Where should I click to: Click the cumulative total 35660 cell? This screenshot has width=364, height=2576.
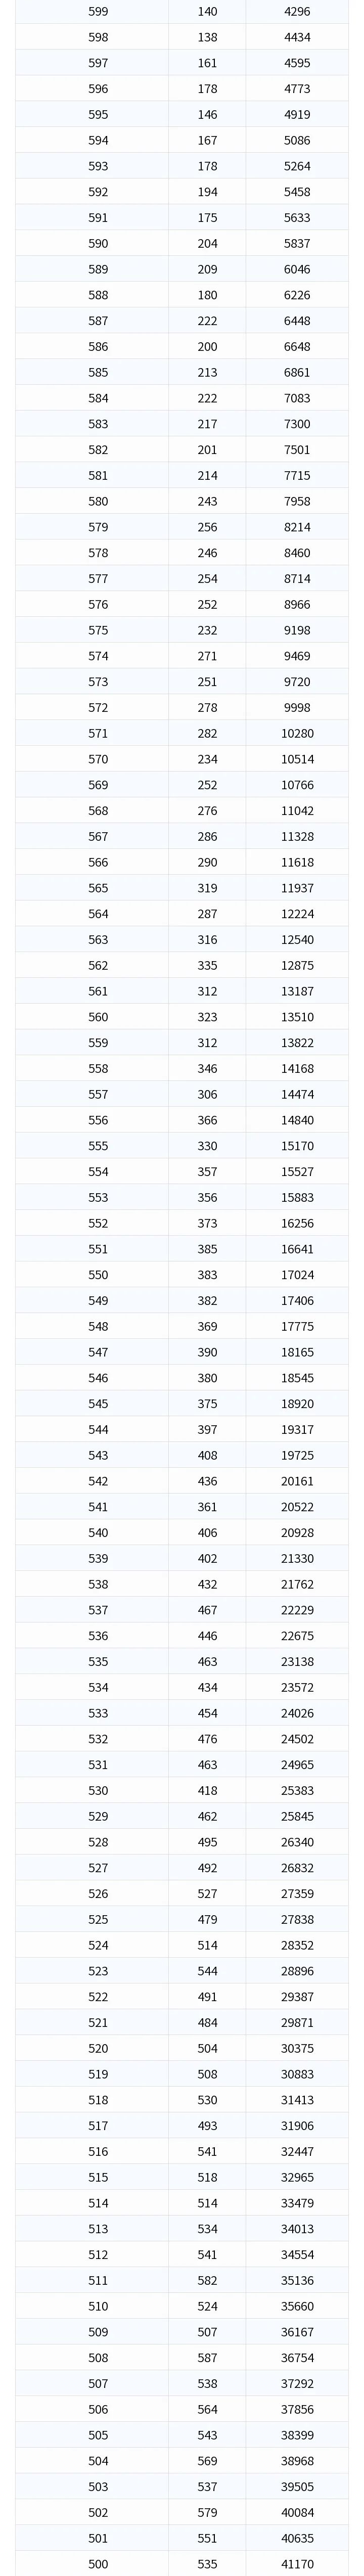(x=297, y=2307)
